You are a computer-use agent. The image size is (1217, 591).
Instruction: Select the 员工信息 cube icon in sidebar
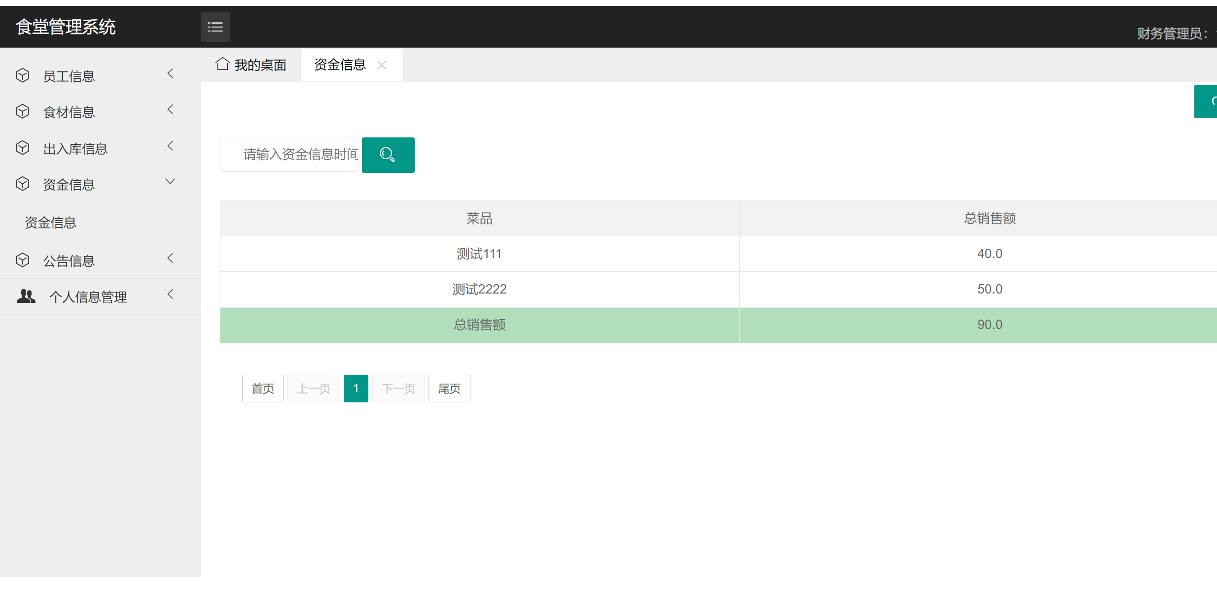[23, 75]
